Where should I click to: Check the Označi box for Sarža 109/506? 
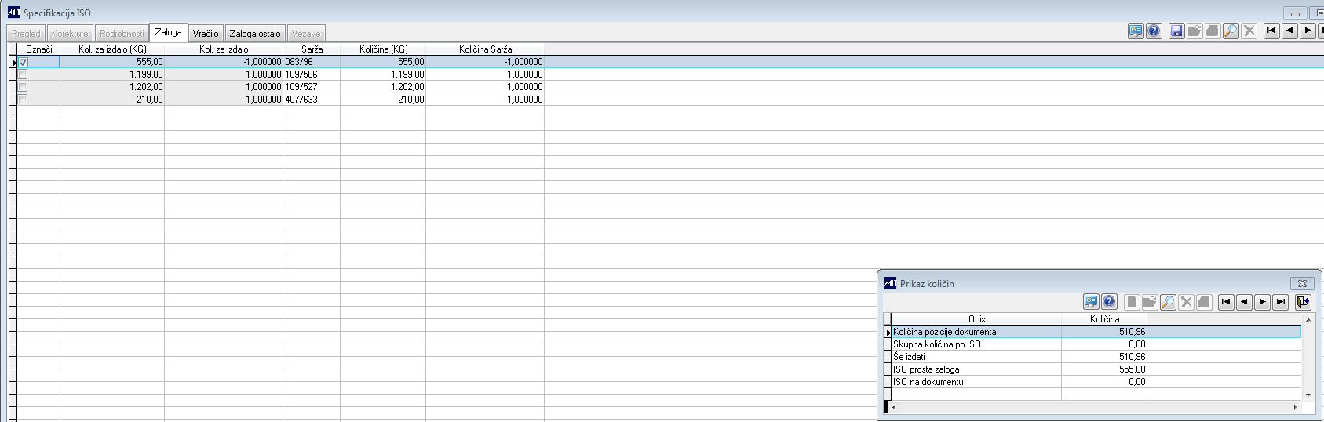23,75
